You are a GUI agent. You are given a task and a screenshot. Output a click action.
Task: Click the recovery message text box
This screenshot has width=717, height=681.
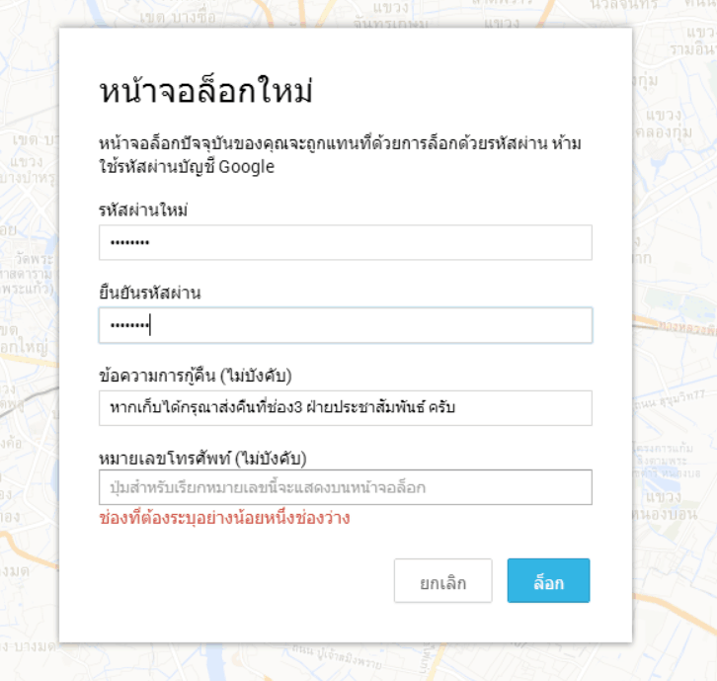pos(345,407)
